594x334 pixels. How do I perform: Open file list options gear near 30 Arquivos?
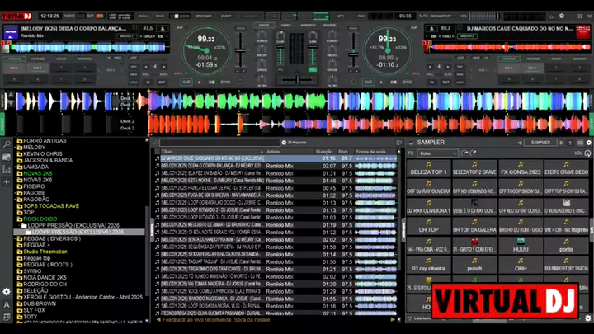pyautogui.click(x=284, y=143)
